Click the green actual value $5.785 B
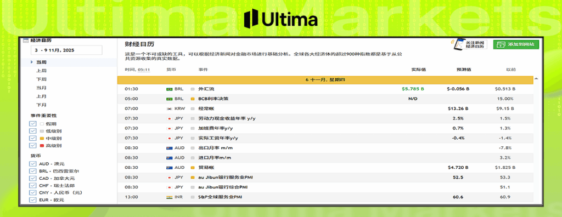562x217 pixels. point(413,89)
